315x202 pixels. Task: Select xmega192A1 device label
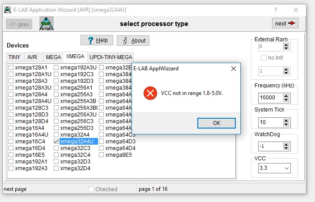point(31,162)
